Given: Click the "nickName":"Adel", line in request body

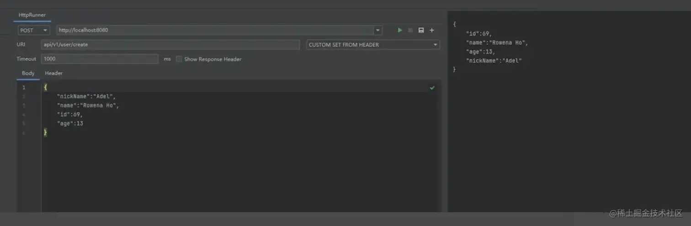Looking at the screenshot, I should (x=86, y=97).
